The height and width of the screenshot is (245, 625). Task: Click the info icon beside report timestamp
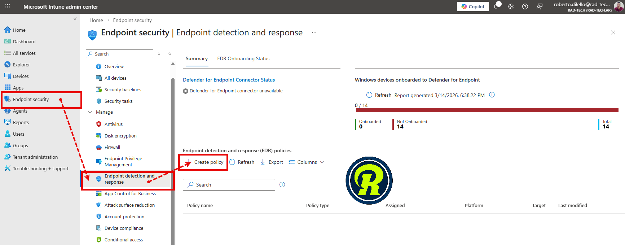pos(492,95)
